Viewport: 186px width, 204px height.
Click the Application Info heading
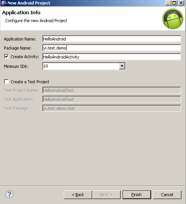tap(21, 13)
